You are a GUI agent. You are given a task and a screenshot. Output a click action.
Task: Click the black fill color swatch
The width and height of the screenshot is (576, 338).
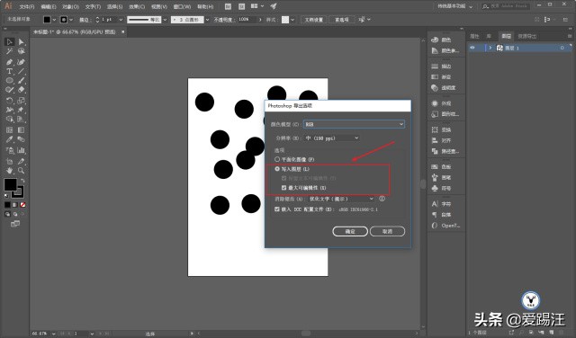pos(10,184)
